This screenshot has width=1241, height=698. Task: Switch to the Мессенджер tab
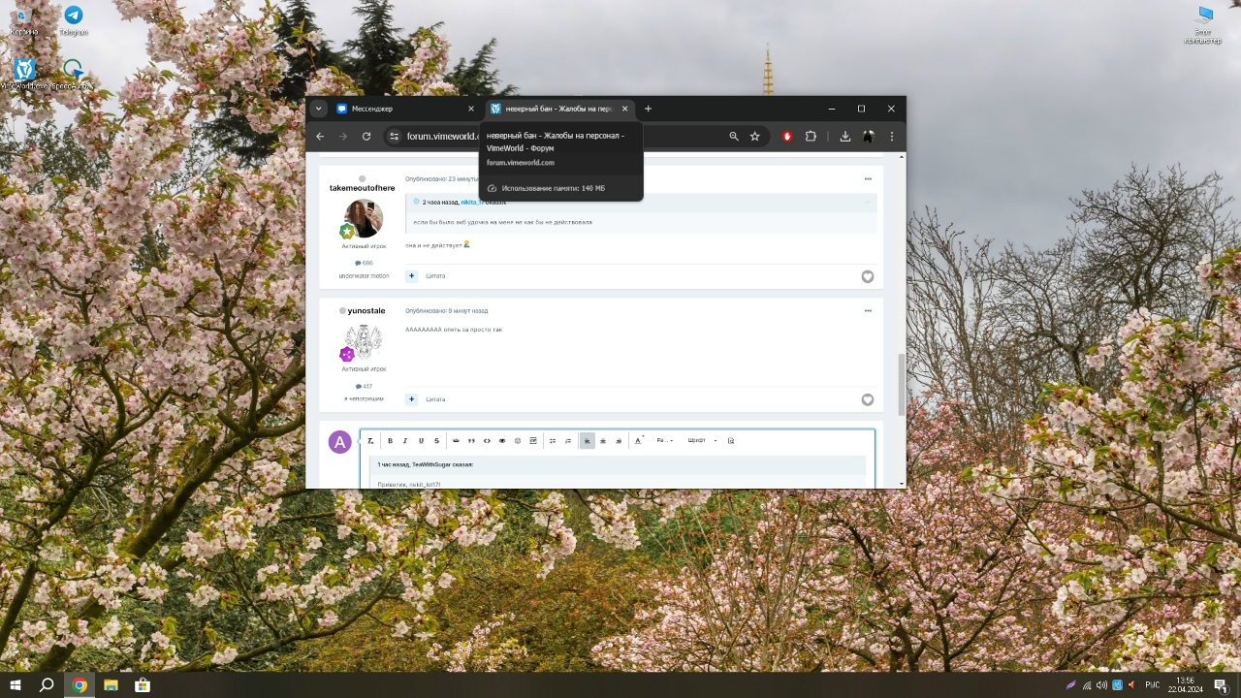click(x=398, y=109)
